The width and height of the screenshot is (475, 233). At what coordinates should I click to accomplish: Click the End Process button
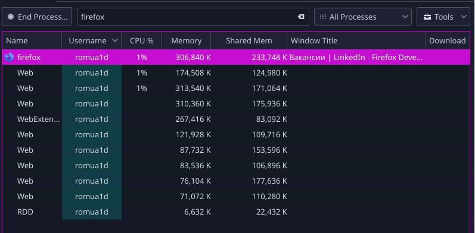[x=37, y=17]
